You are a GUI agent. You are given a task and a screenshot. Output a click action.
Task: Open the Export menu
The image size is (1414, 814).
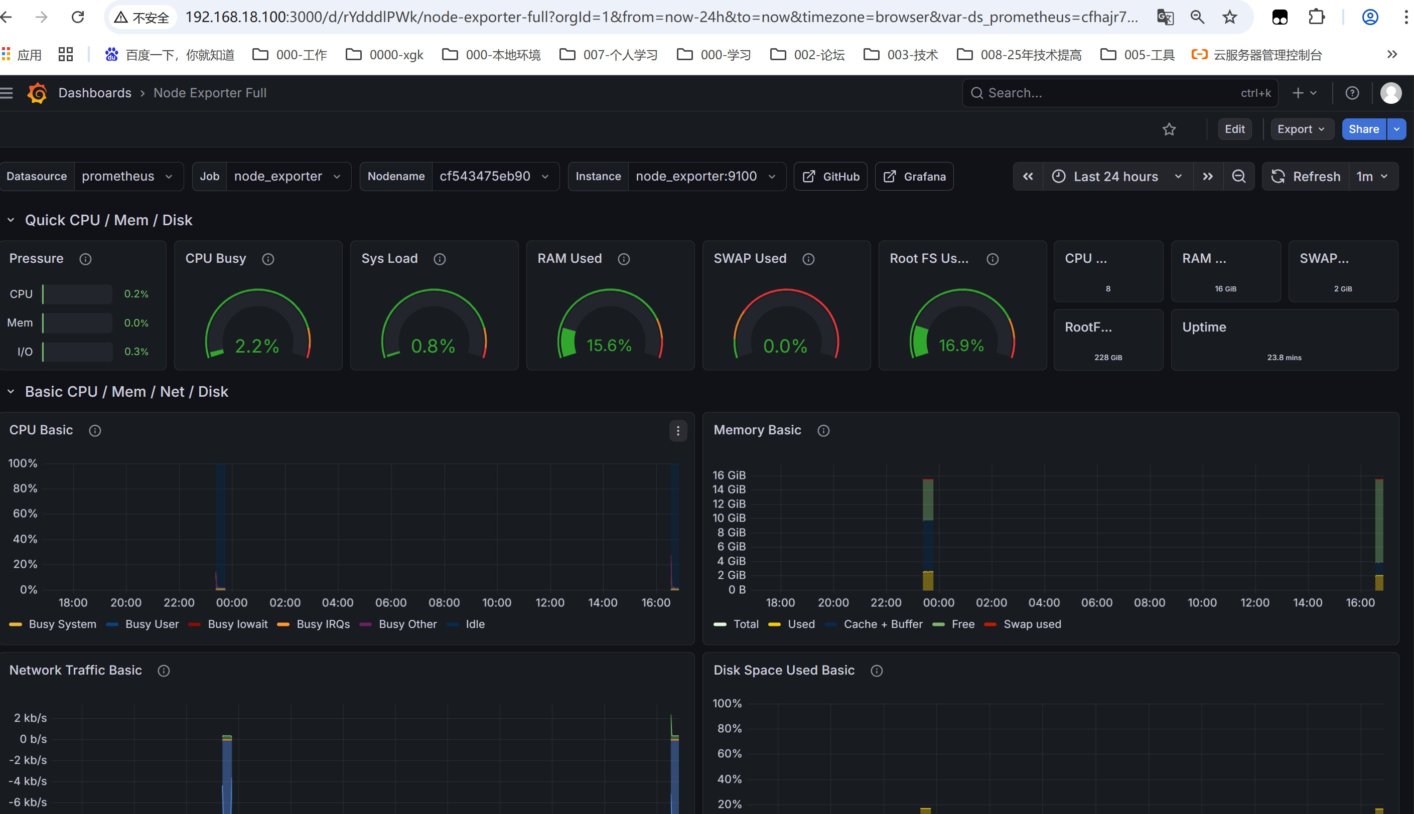click(1301, 129)
